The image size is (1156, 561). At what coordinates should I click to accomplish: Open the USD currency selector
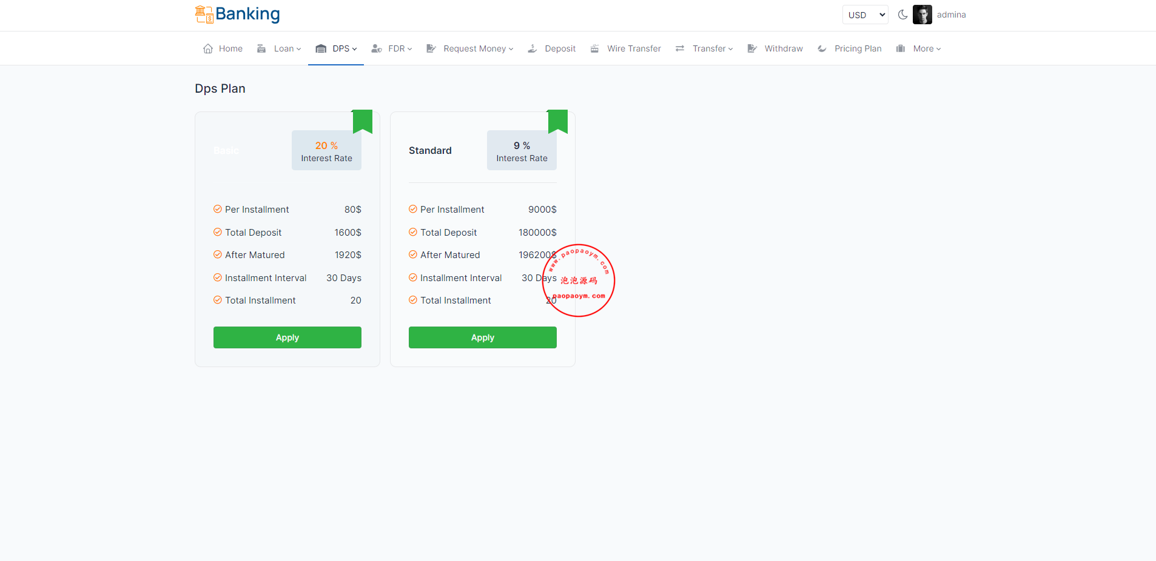tap(865, 15)
